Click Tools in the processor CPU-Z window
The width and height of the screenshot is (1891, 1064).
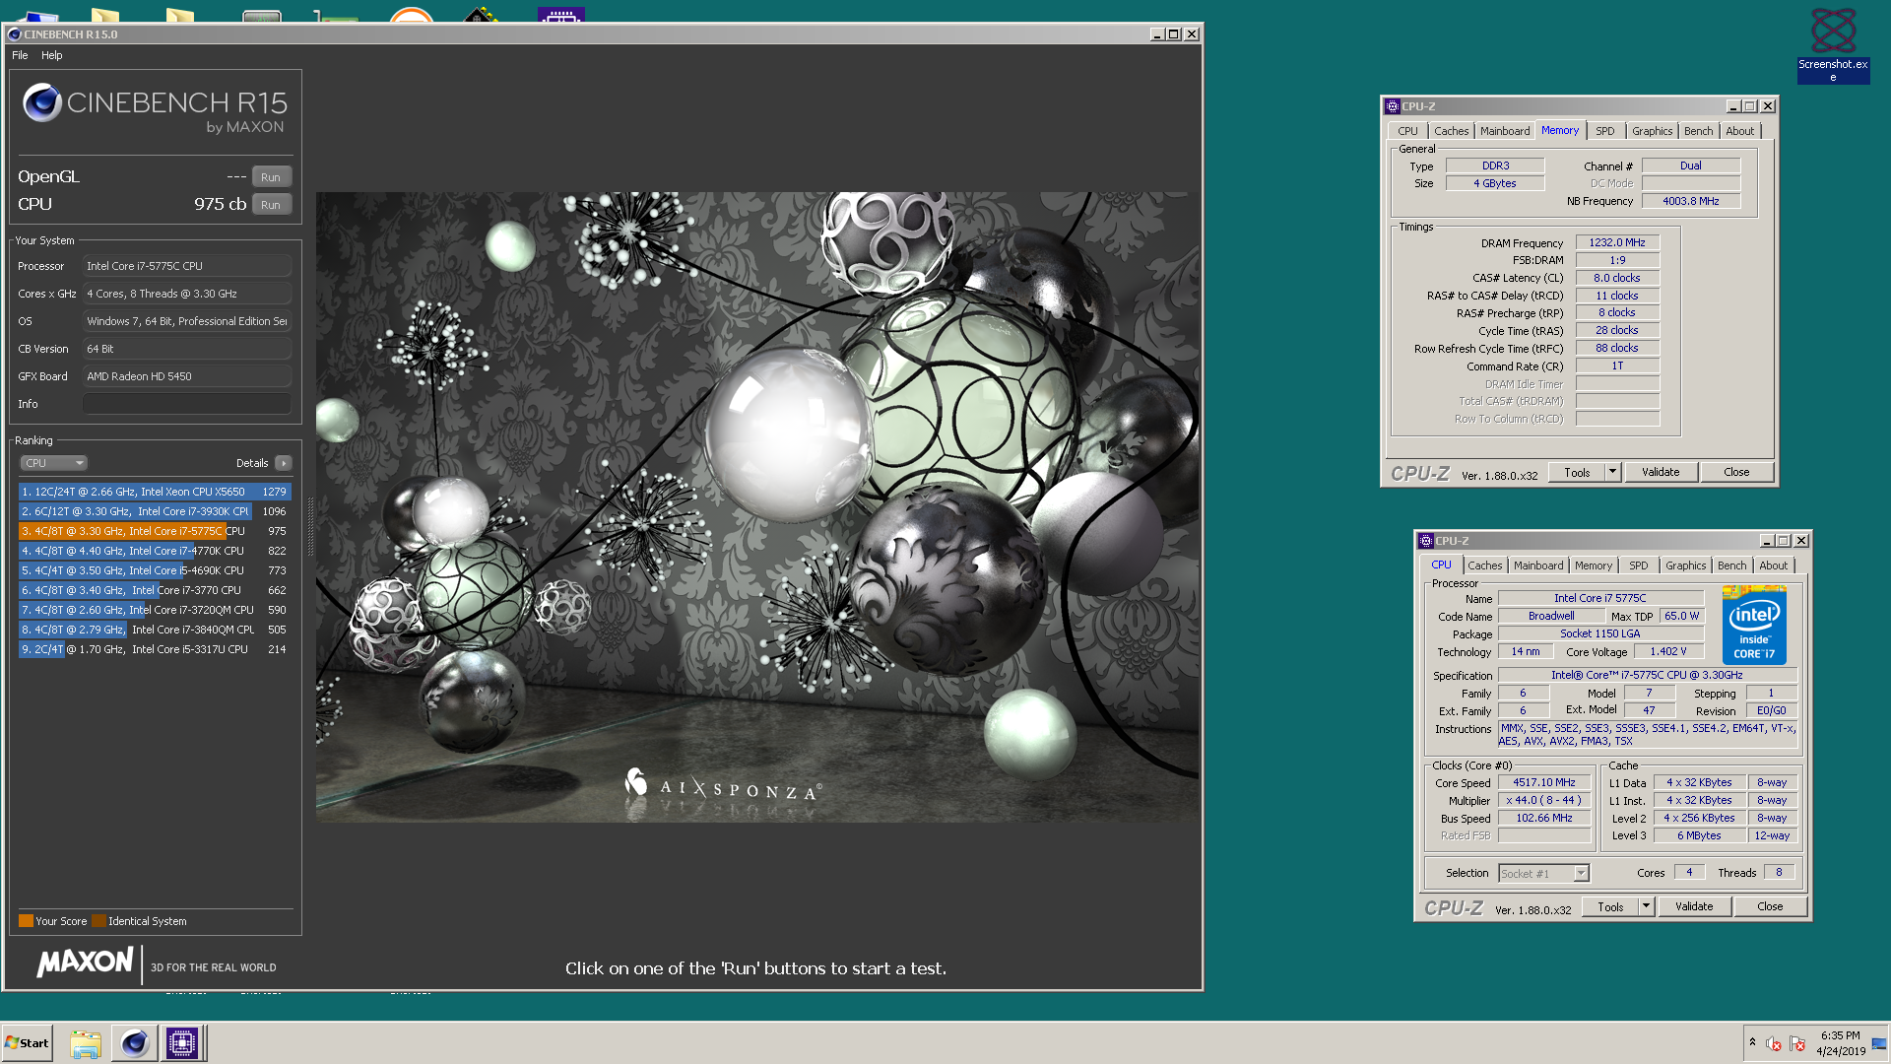[x=1610, y=906]
